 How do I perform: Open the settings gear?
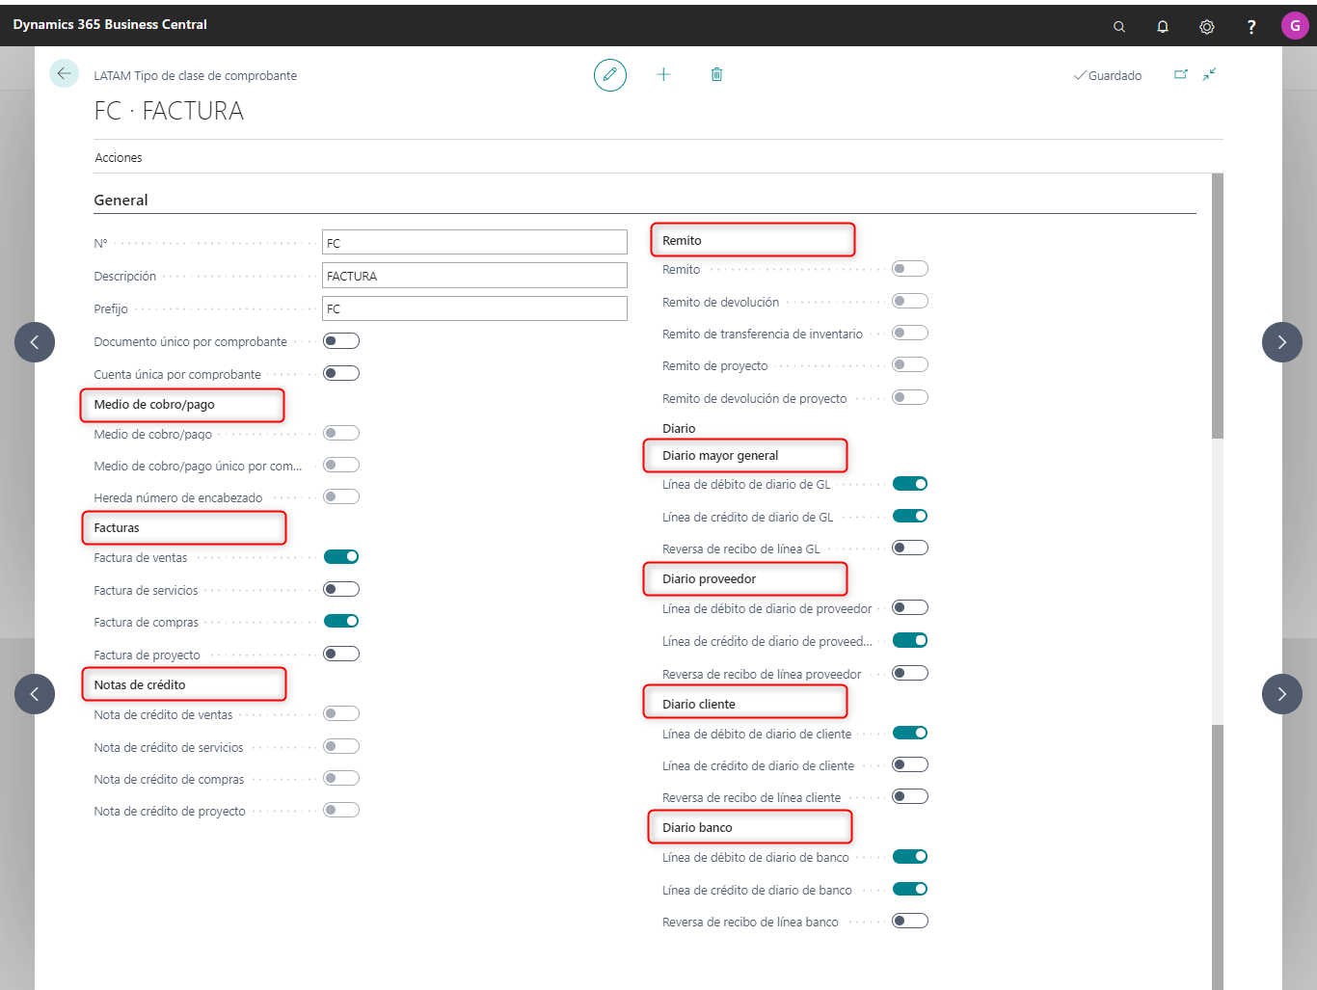(x=1207, y=26)
